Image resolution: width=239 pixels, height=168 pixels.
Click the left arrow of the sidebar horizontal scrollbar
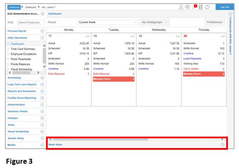coord(10,73)
